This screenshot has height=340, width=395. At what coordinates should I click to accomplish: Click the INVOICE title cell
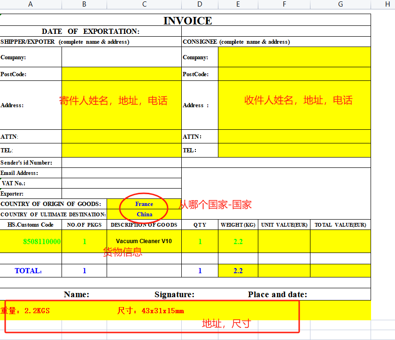click(187, 21)
